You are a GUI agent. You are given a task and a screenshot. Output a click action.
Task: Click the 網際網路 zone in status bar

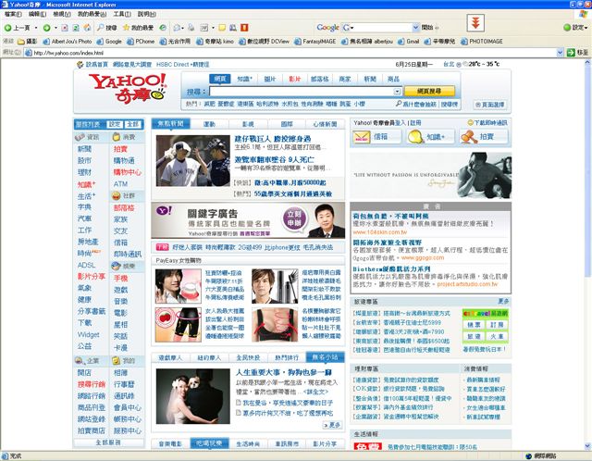pos(541,455)
